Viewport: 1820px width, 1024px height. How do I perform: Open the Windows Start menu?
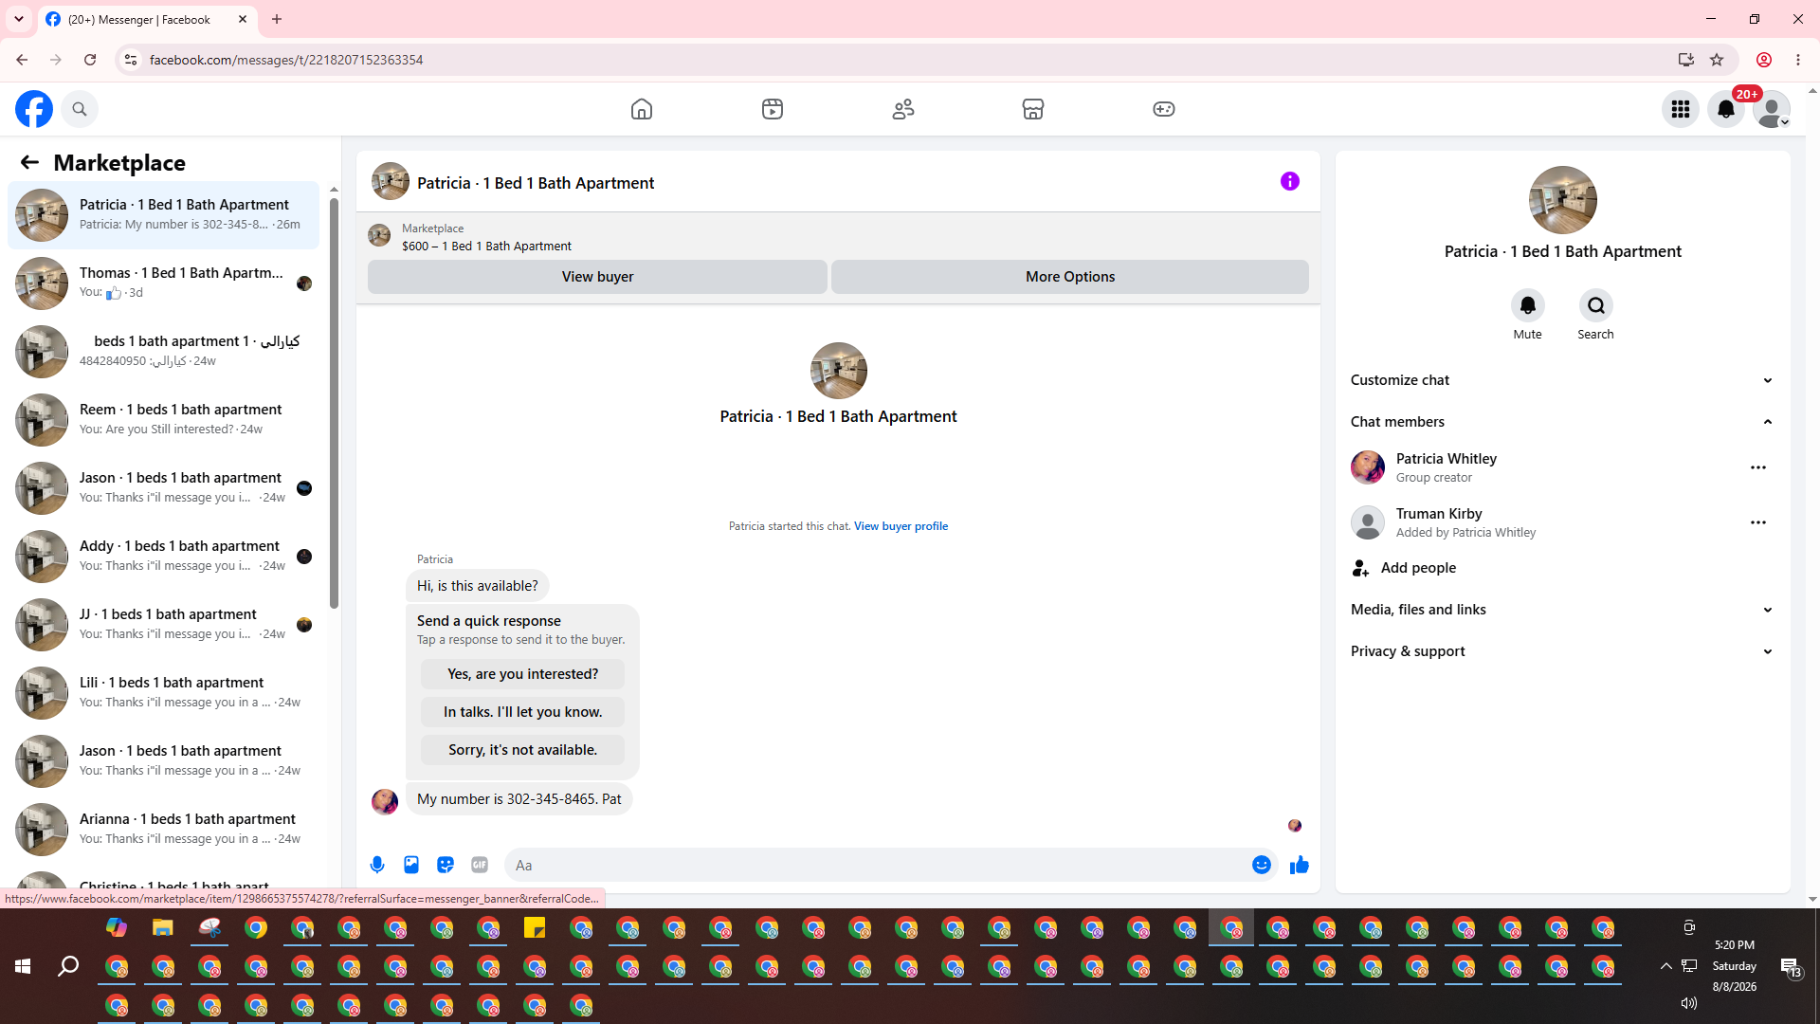23,966
